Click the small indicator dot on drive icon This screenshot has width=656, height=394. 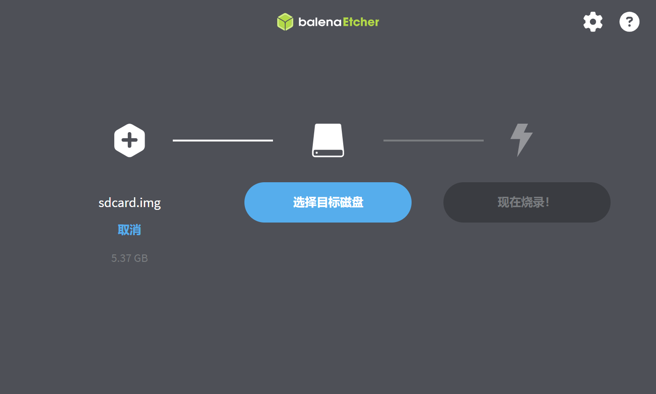tap(317, 153)
